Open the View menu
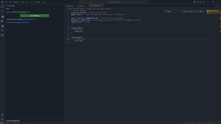This screenshot has width=221, height=124. click(23, 2)
